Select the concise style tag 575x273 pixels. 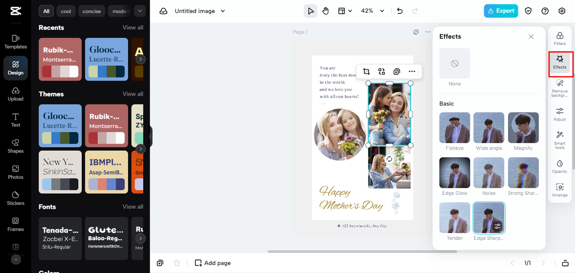click(92, 11)
